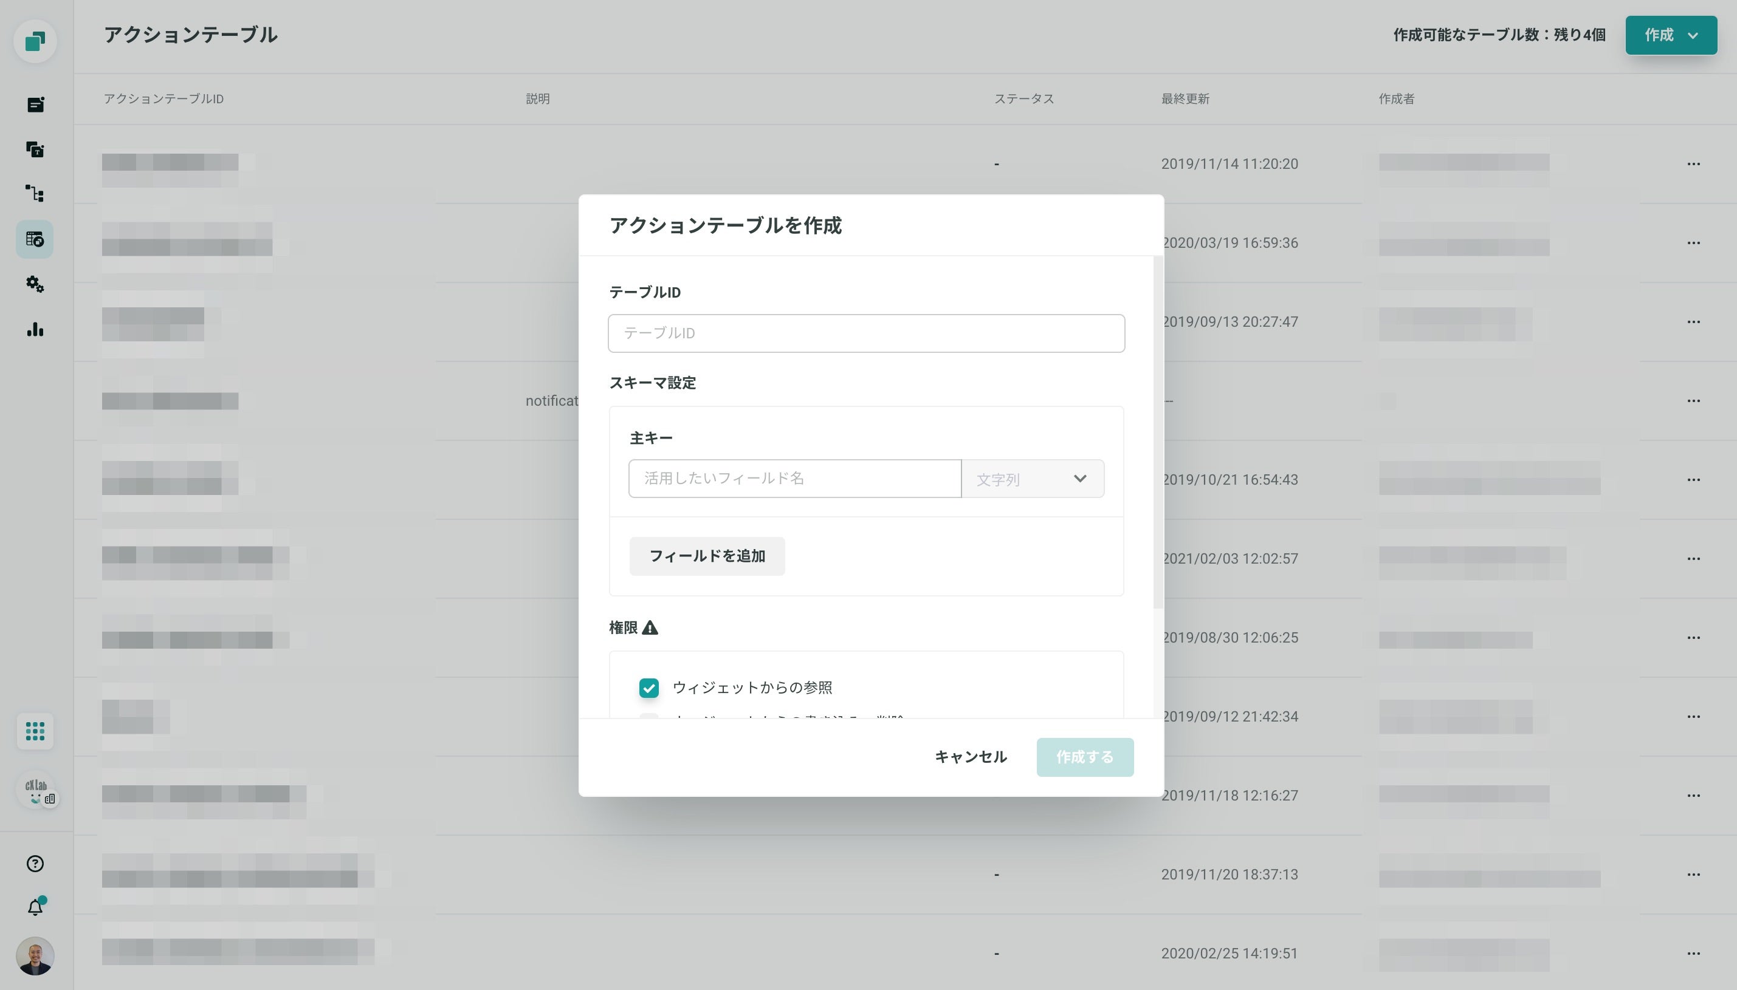Open more menu for row 2019/11/20 18:37:13

(x=1693, y=875)
